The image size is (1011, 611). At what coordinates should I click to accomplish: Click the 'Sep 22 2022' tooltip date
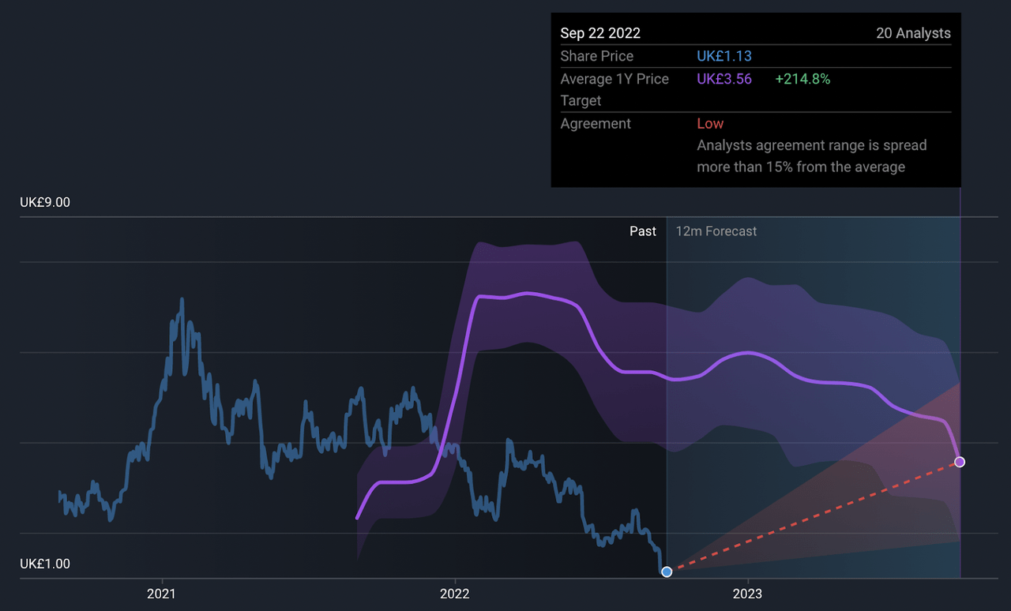[x=600, y=33]
